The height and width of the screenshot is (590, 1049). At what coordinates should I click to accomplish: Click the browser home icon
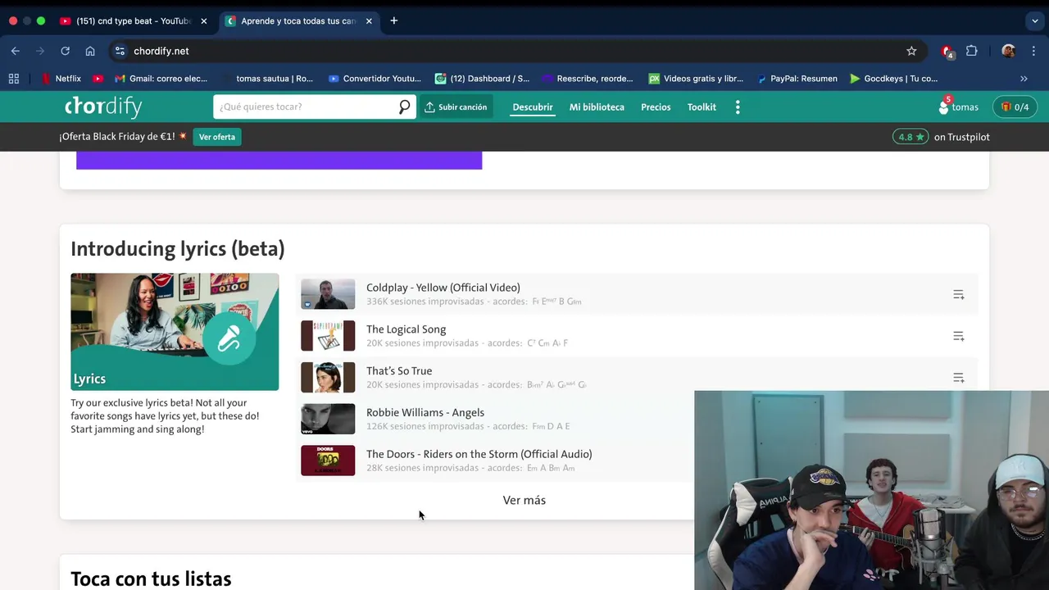[90, 51]
